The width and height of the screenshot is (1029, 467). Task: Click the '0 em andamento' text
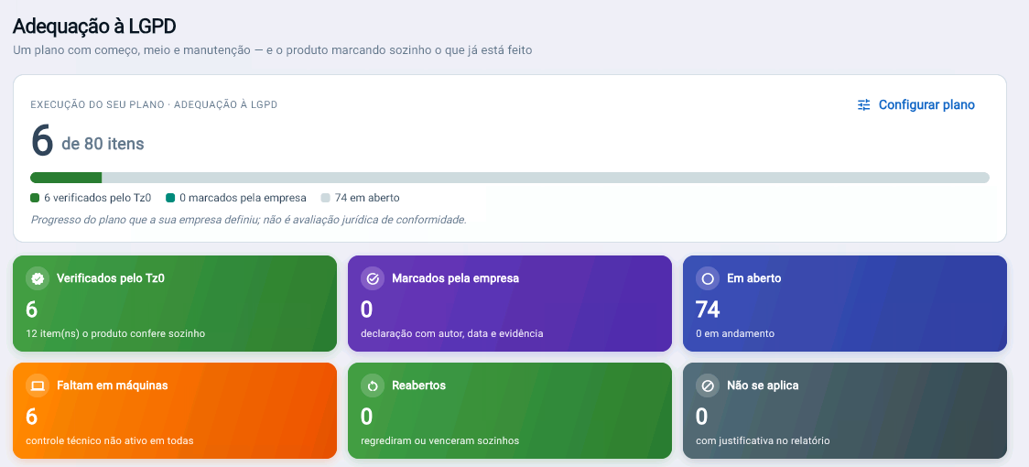pyautogui.click(x=735, y=333)
